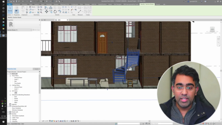Click the Match Type Properties icon in Clipboard

coord(27,12)
